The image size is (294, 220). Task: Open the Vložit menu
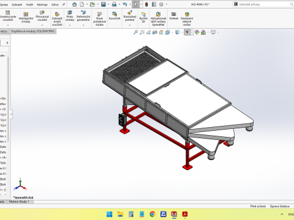click(x=29, y=4)
